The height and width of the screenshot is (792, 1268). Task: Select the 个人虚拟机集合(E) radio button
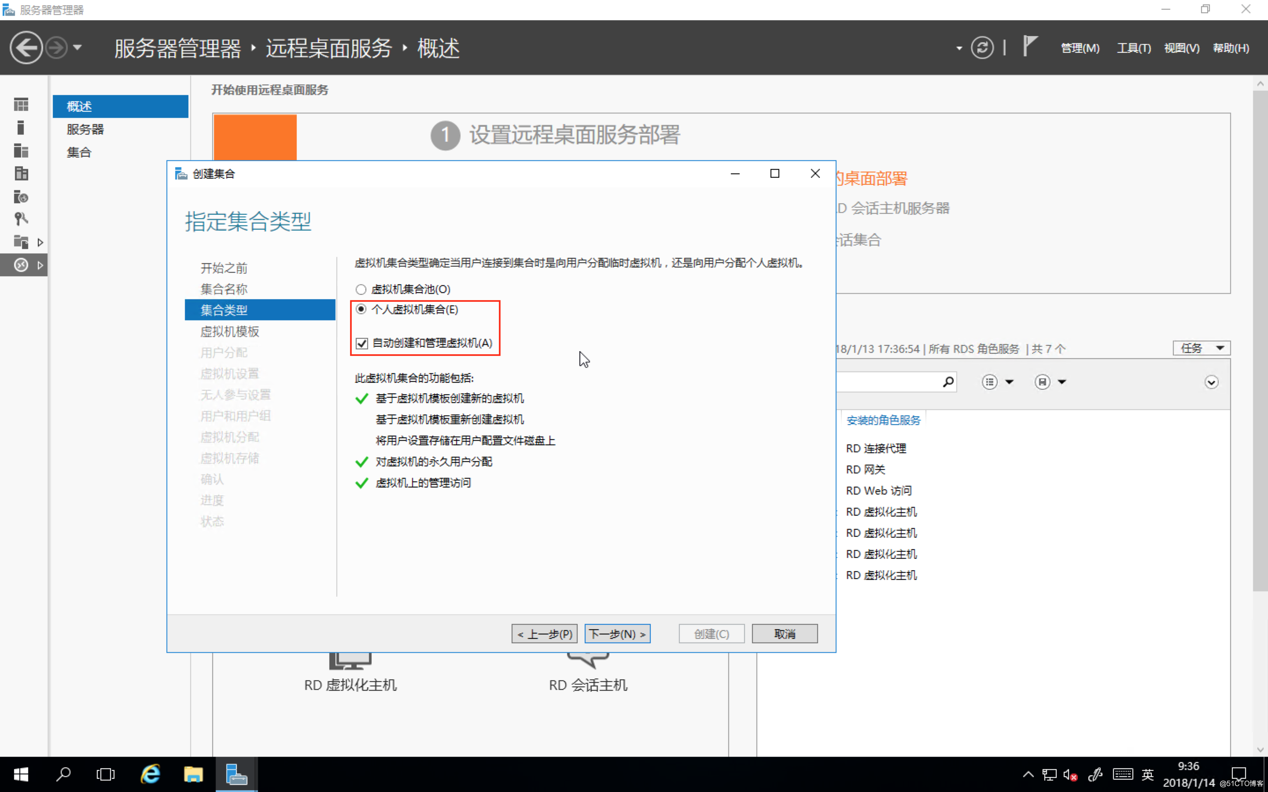(361, 309)
